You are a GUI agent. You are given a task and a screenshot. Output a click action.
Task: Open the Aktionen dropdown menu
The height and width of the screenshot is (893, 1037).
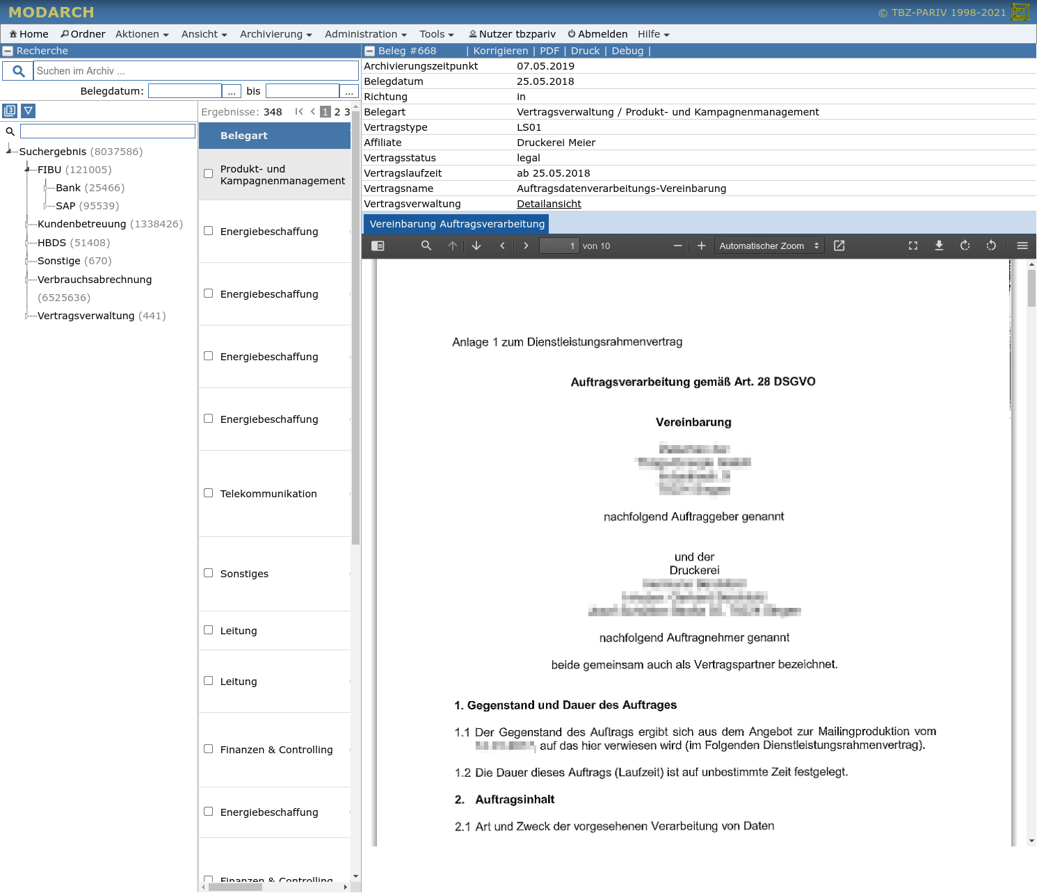pos(142,34)
